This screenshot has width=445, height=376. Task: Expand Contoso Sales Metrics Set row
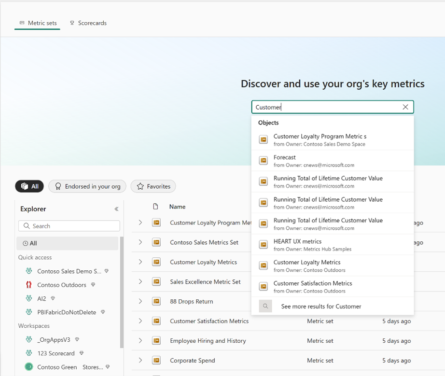(x=140, y=242)
